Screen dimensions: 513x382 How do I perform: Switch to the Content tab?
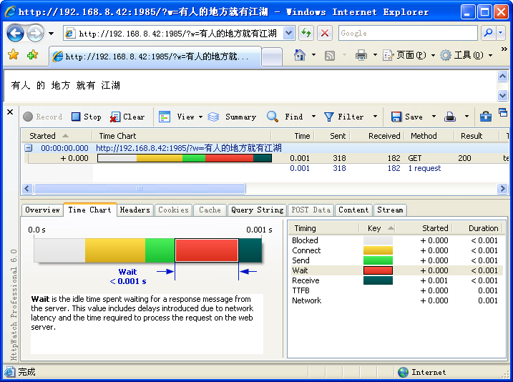point(353,210)
